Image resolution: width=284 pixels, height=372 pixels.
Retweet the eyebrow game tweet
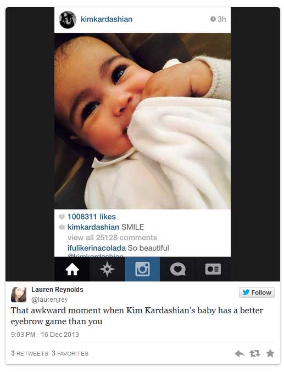tap(255, 354)
